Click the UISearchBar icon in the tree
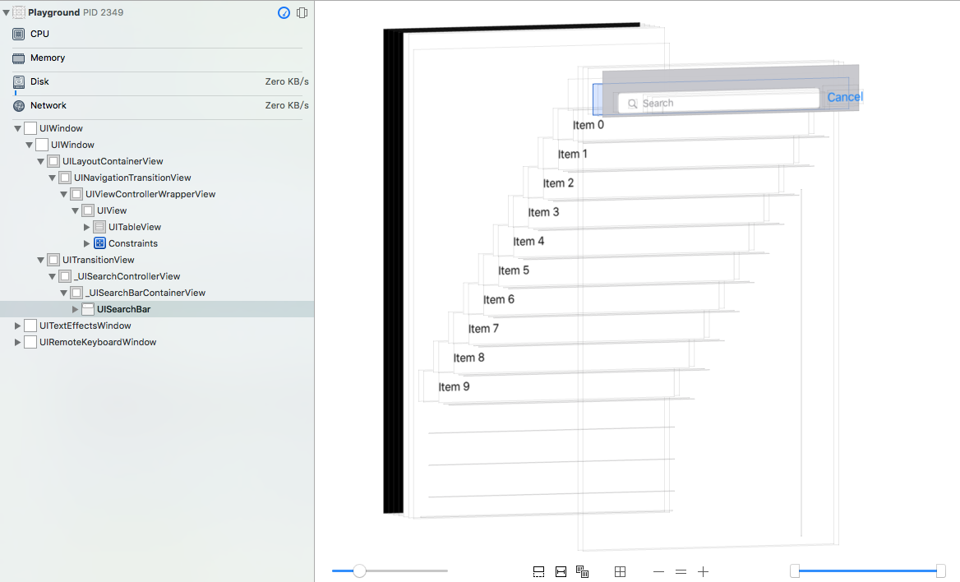This screenshot has height=582, width=960. [88, 309]
